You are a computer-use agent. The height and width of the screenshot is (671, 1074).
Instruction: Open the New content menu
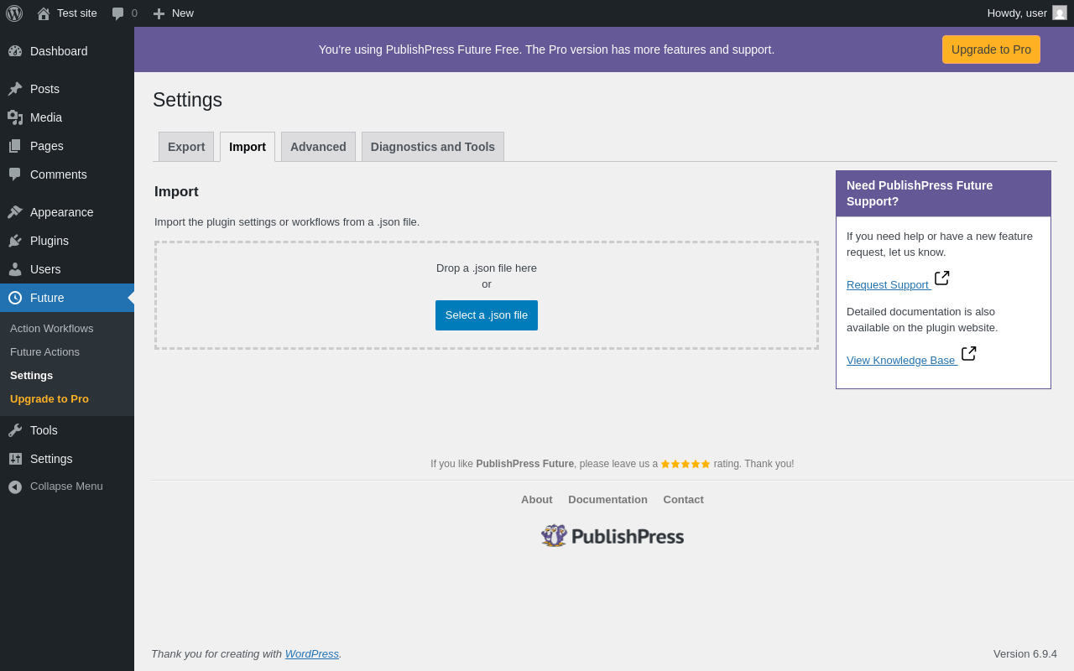173,13
